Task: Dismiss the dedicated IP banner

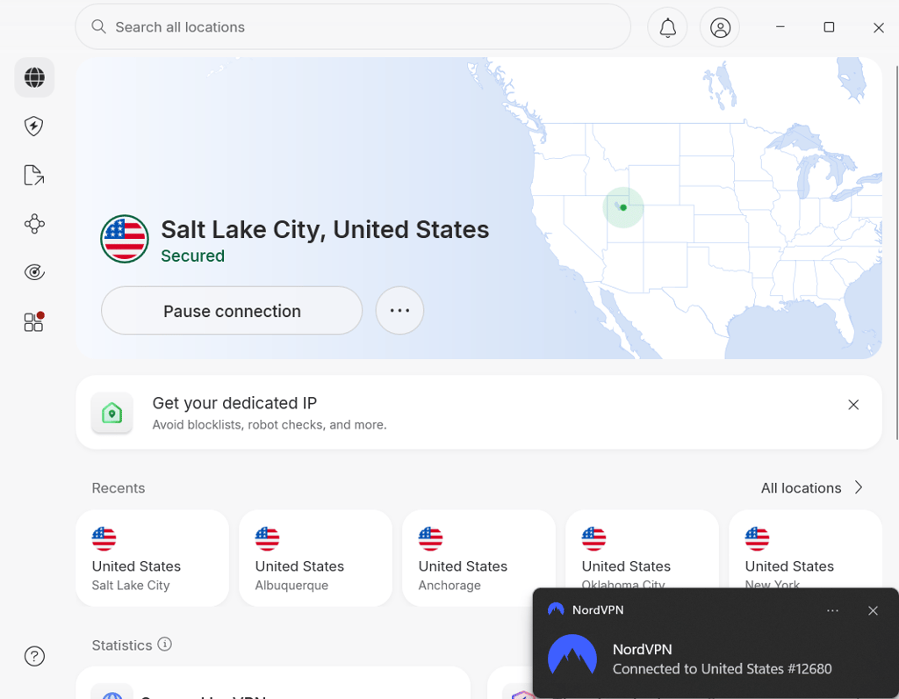Action: [x=853, y=405]
